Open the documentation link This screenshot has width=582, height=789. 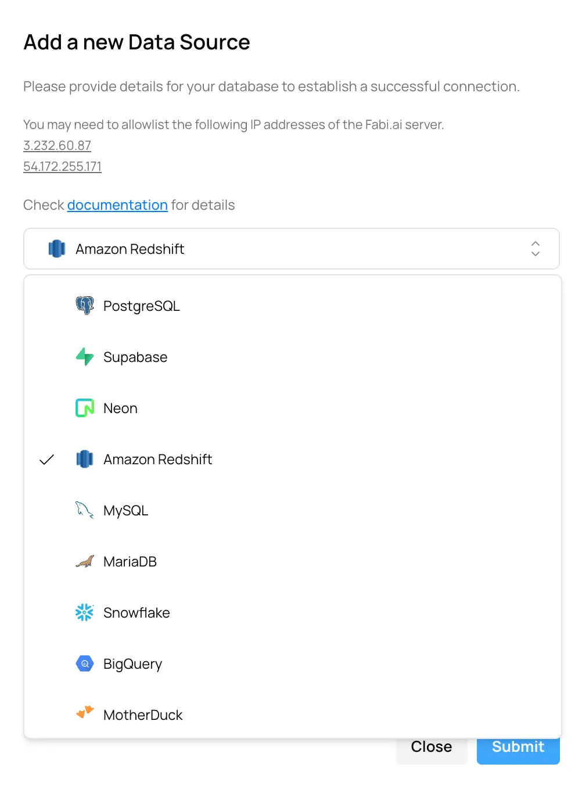tap(117, 205)
